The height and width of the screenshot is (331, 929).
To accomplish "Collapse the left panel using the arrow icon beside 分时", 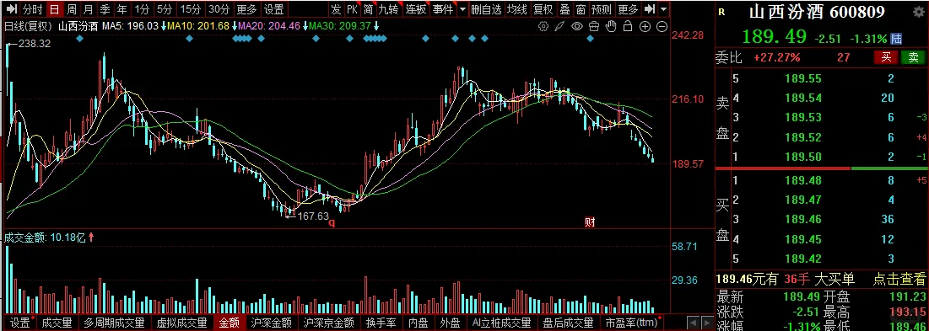I will pyautogui.click(x=10, y=9).
